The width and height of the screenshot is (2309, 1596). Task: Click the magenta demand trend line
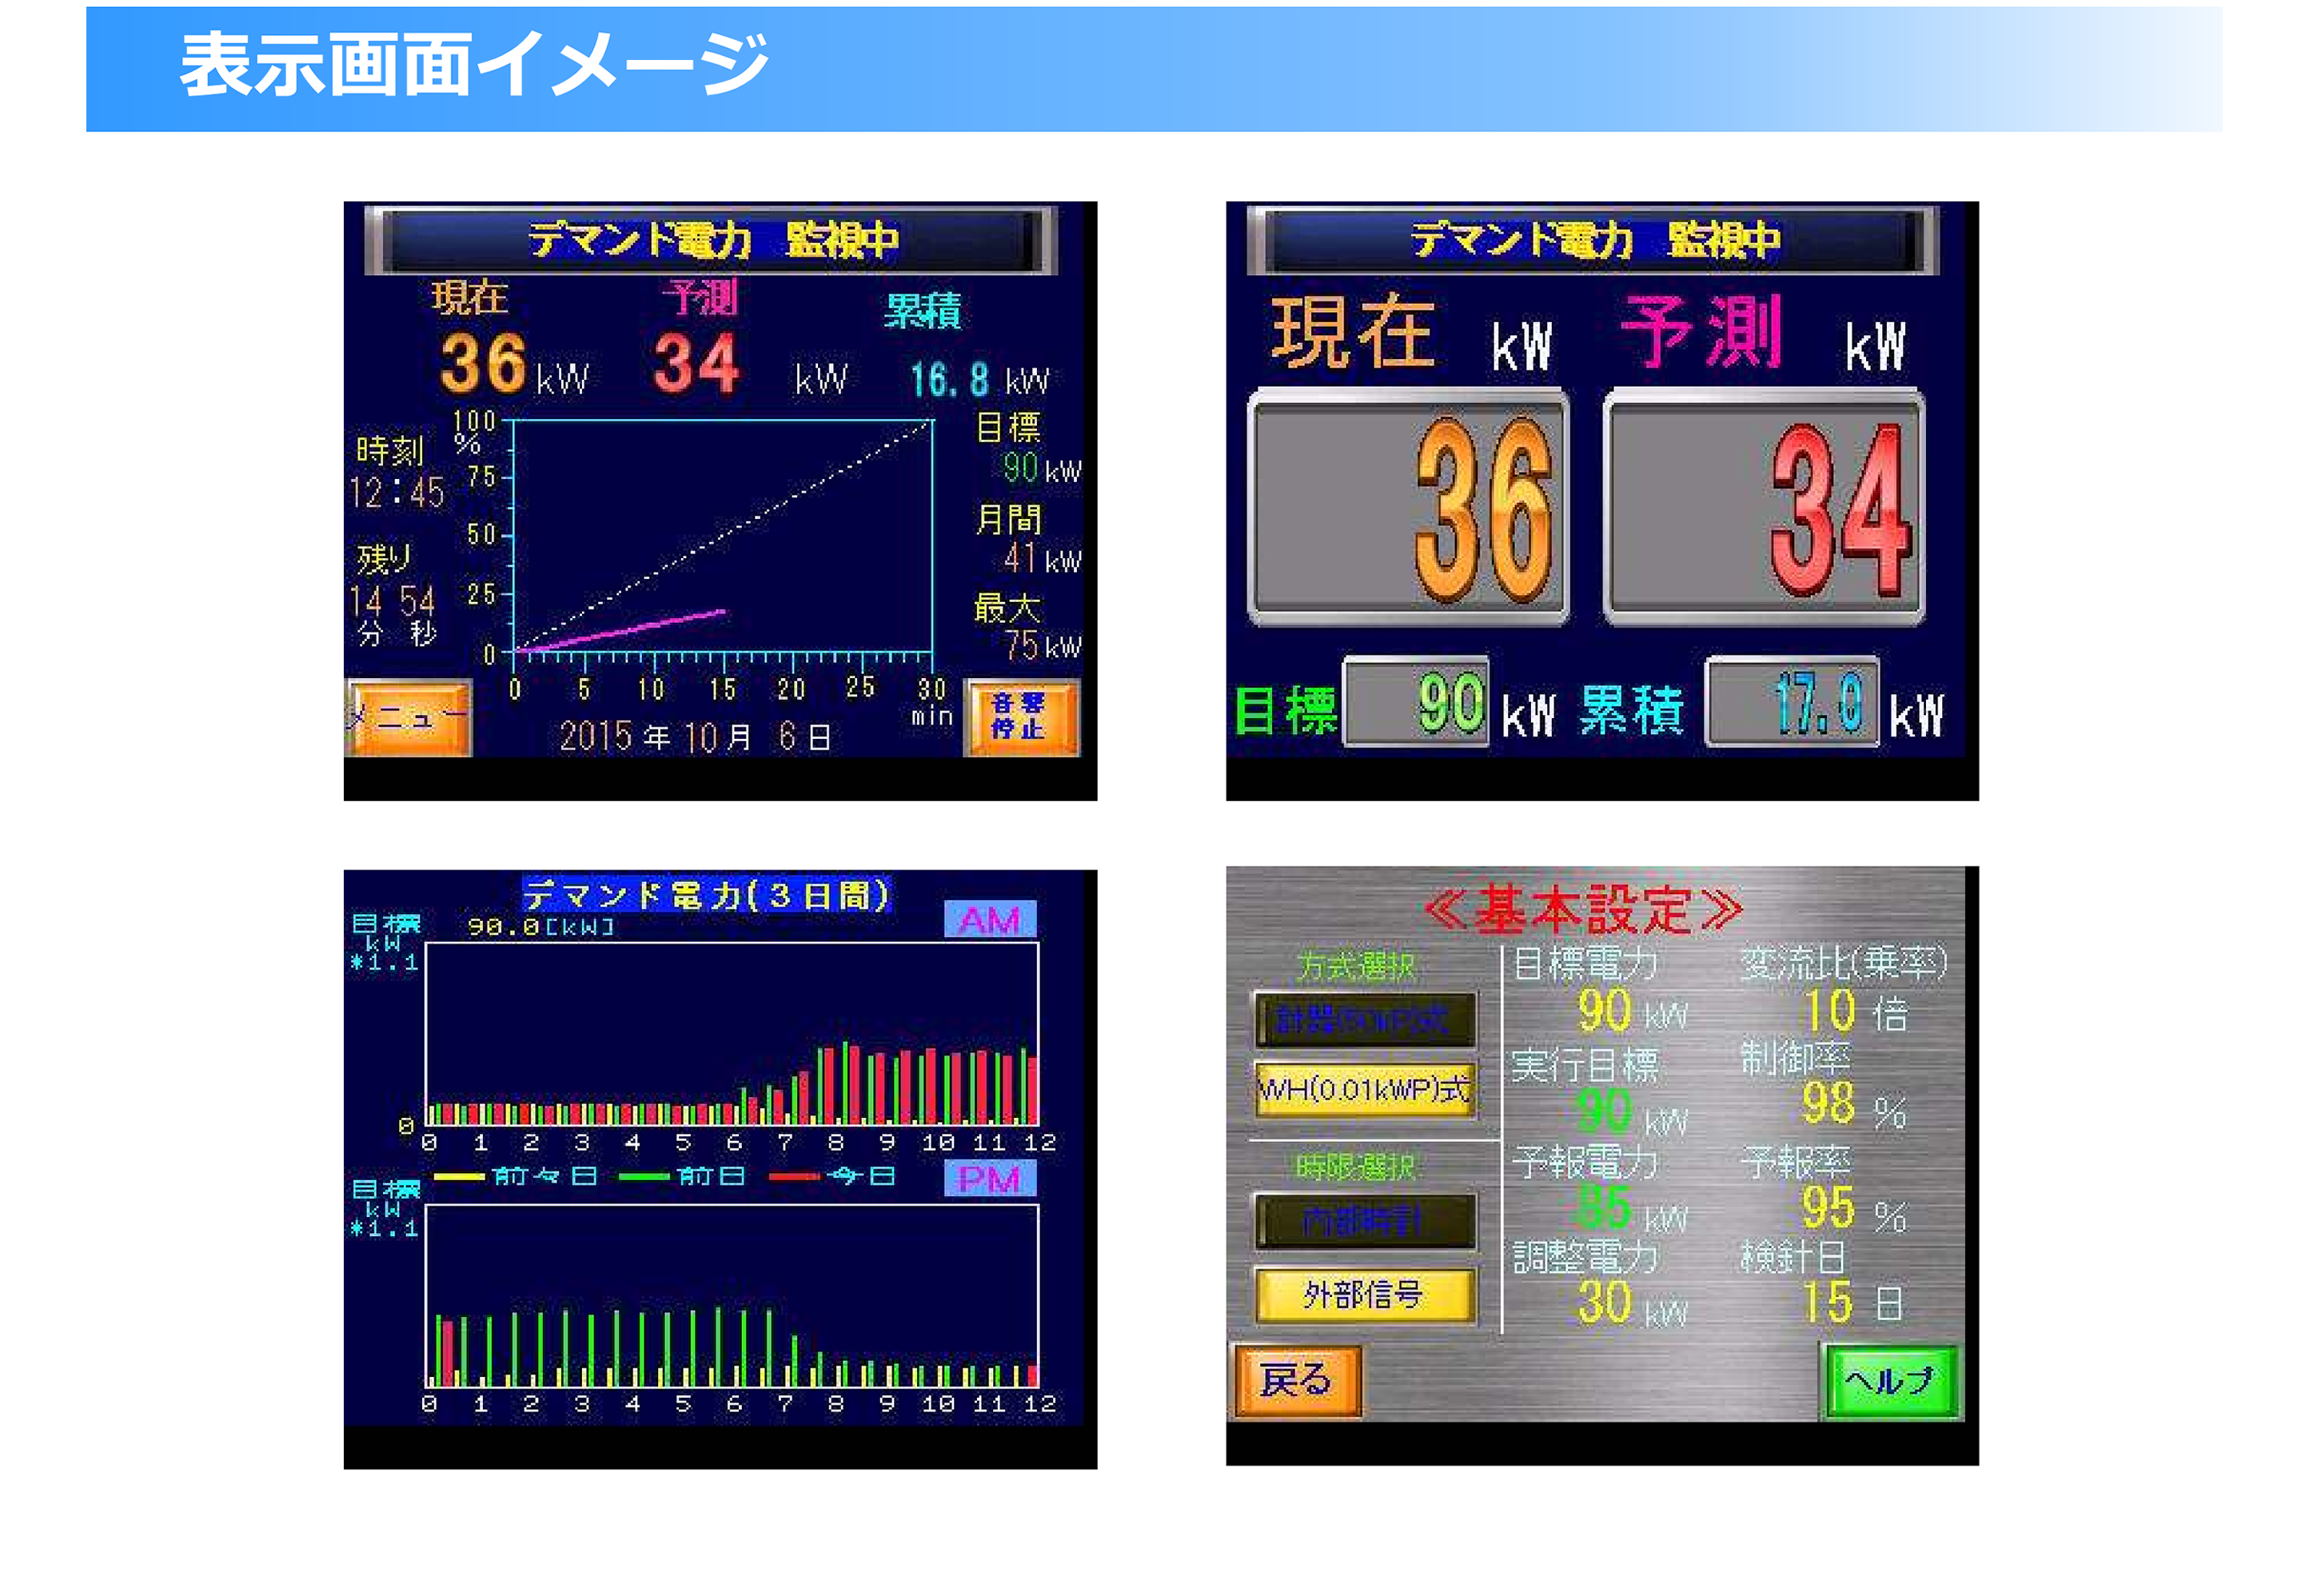[x=622, y=631]
